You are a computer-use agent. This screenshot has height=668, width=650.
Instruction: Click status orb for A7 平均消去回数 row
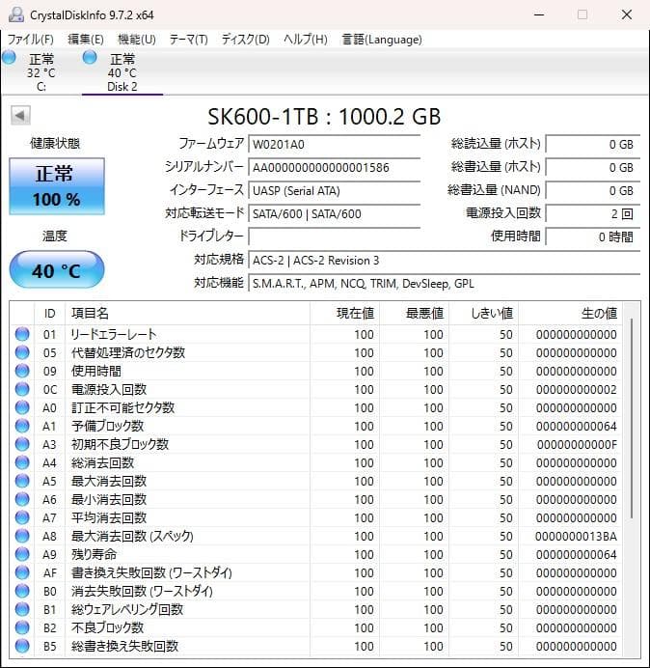pyautogui.click(x=22, y=517)
